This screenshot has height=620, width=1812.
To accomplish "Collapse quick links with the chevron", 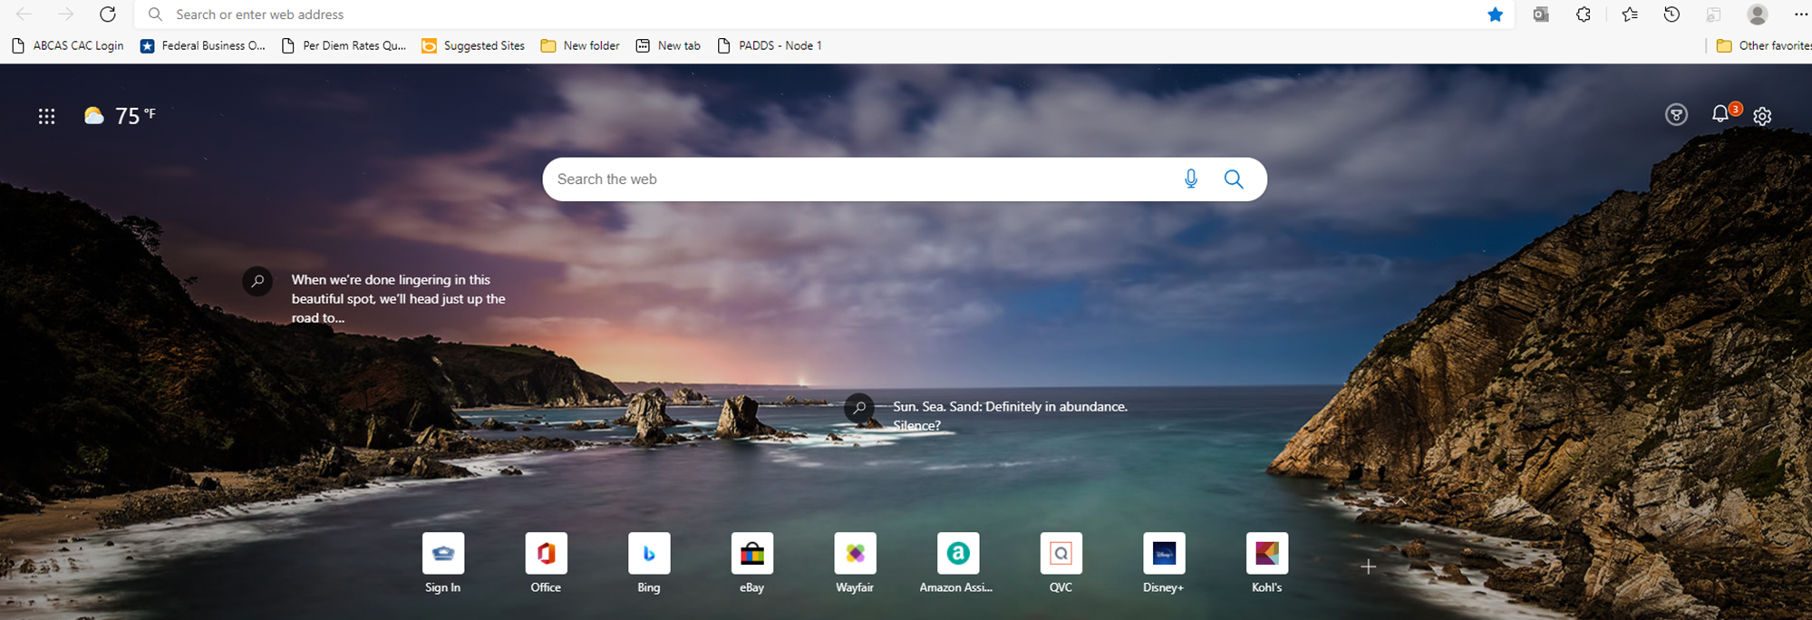I will 1400,500.
